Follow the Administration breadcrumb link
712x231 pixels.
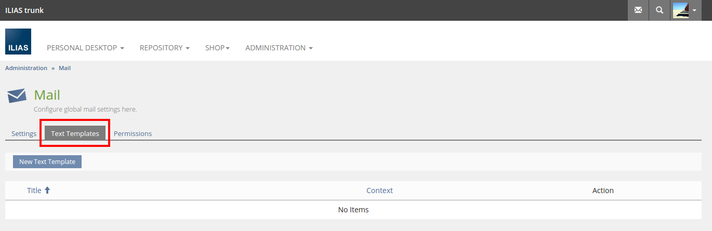coord(26,68)
